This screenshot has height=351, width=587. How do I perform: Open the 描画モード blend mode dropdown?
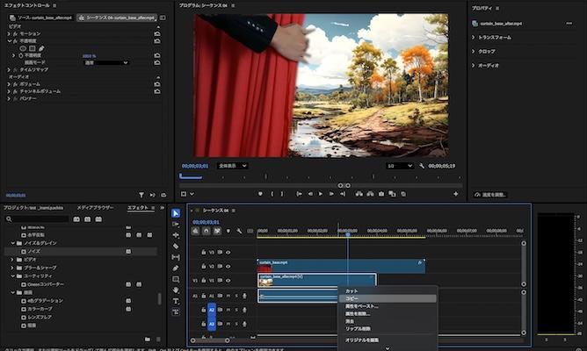[106, 62]
